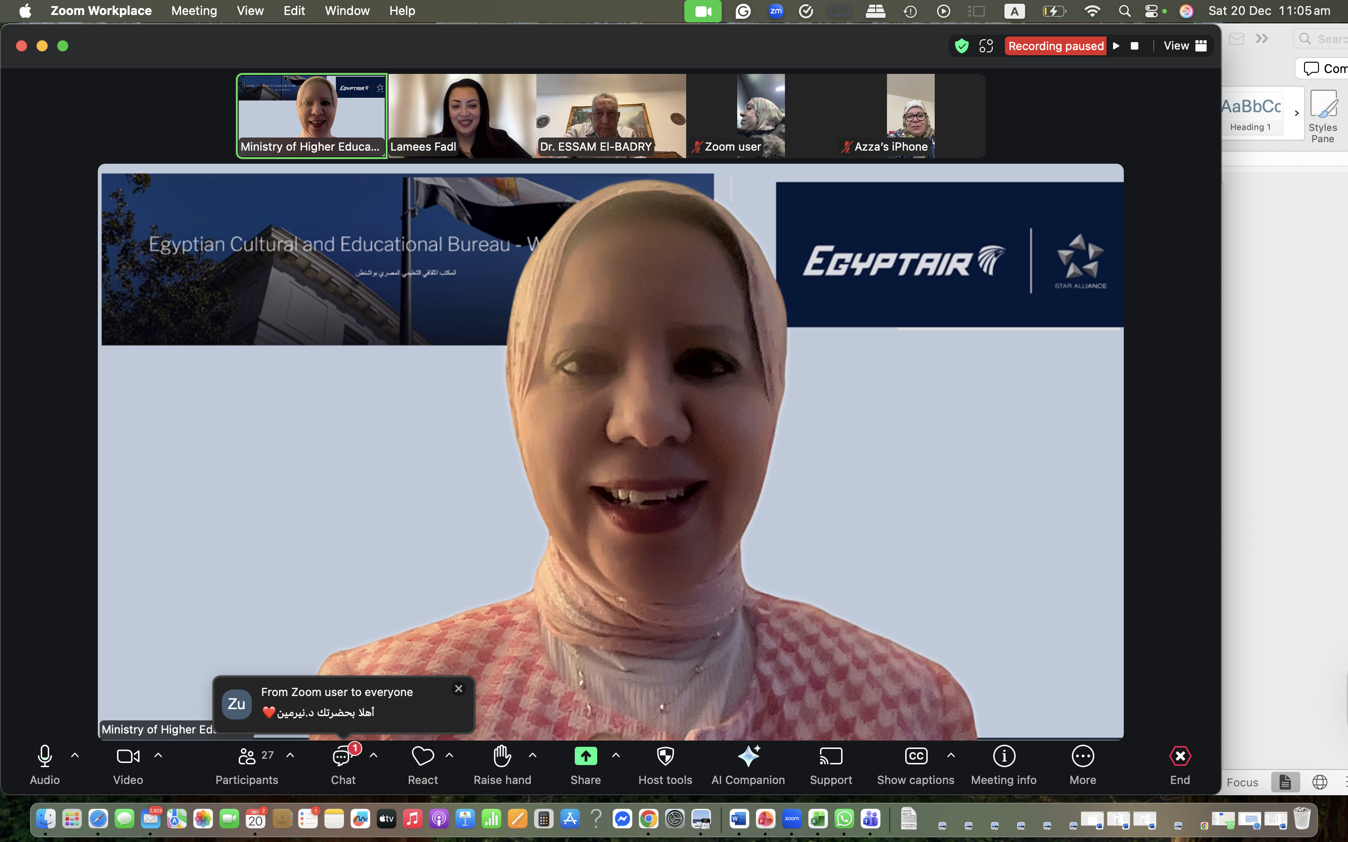Click the Share screen button
The image size is (1348, 842).
coord(586,757)
